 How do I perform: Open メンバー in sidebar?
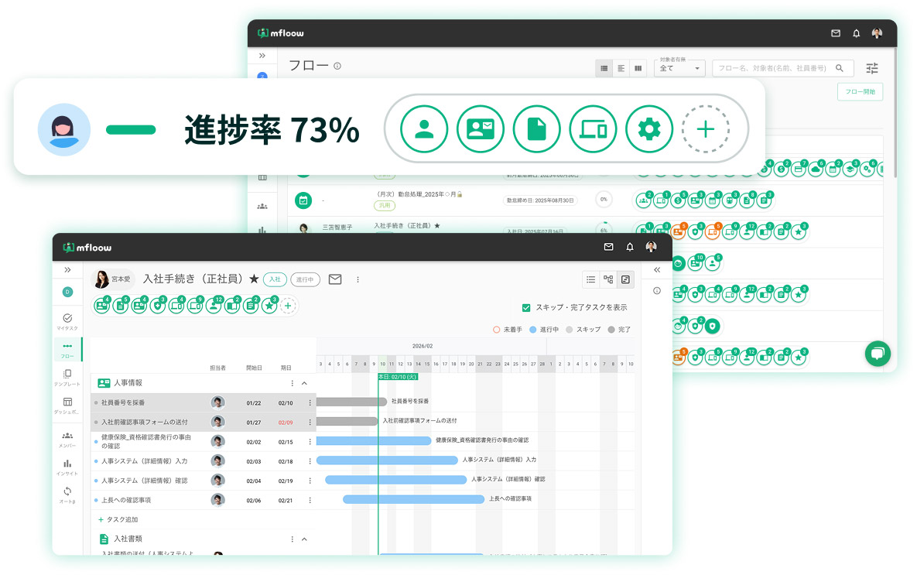(67, 440)
